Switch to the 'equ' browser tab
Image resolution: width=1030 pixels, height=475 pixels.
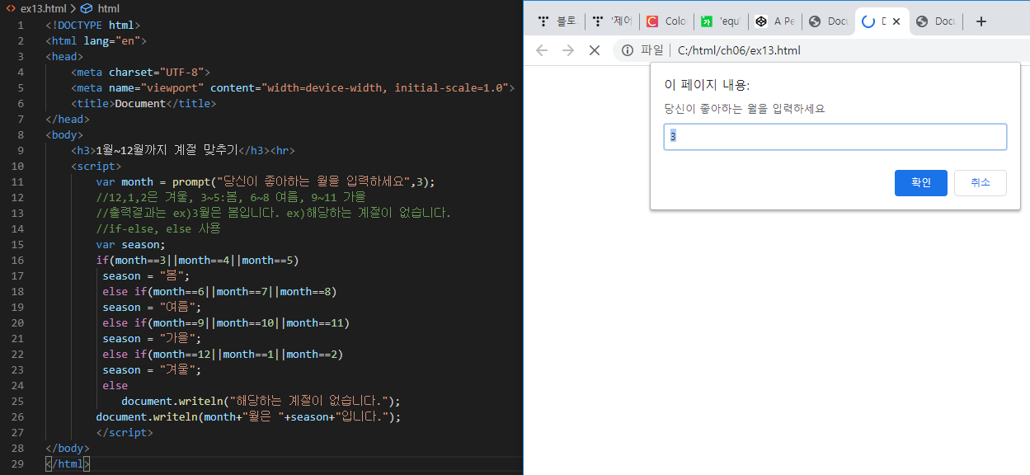(x=721, y=21)
